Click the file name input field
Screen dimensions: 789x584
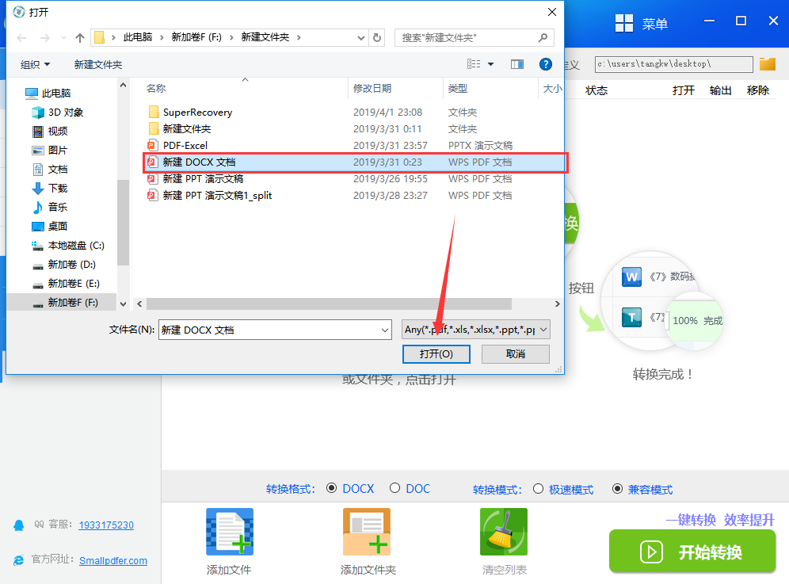point(269,330)
